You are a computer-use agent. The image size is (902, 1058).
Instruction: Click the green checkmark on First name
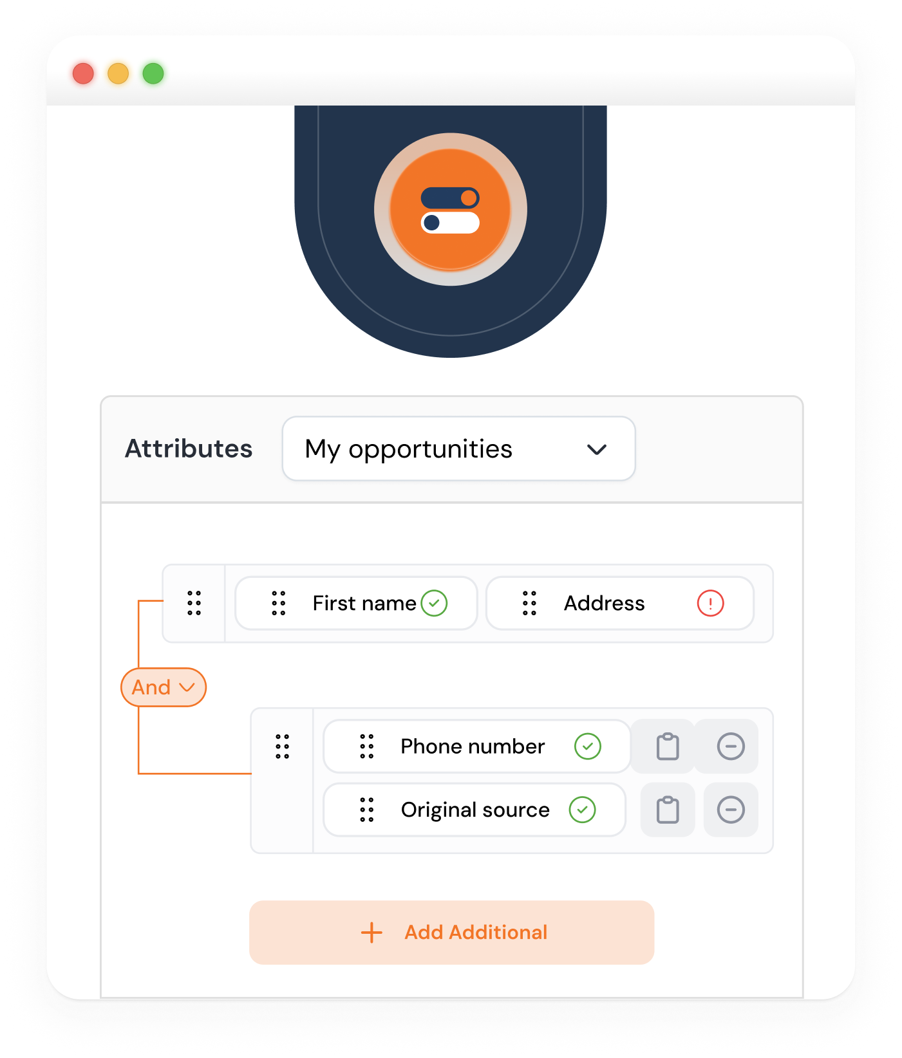point(434,603)
